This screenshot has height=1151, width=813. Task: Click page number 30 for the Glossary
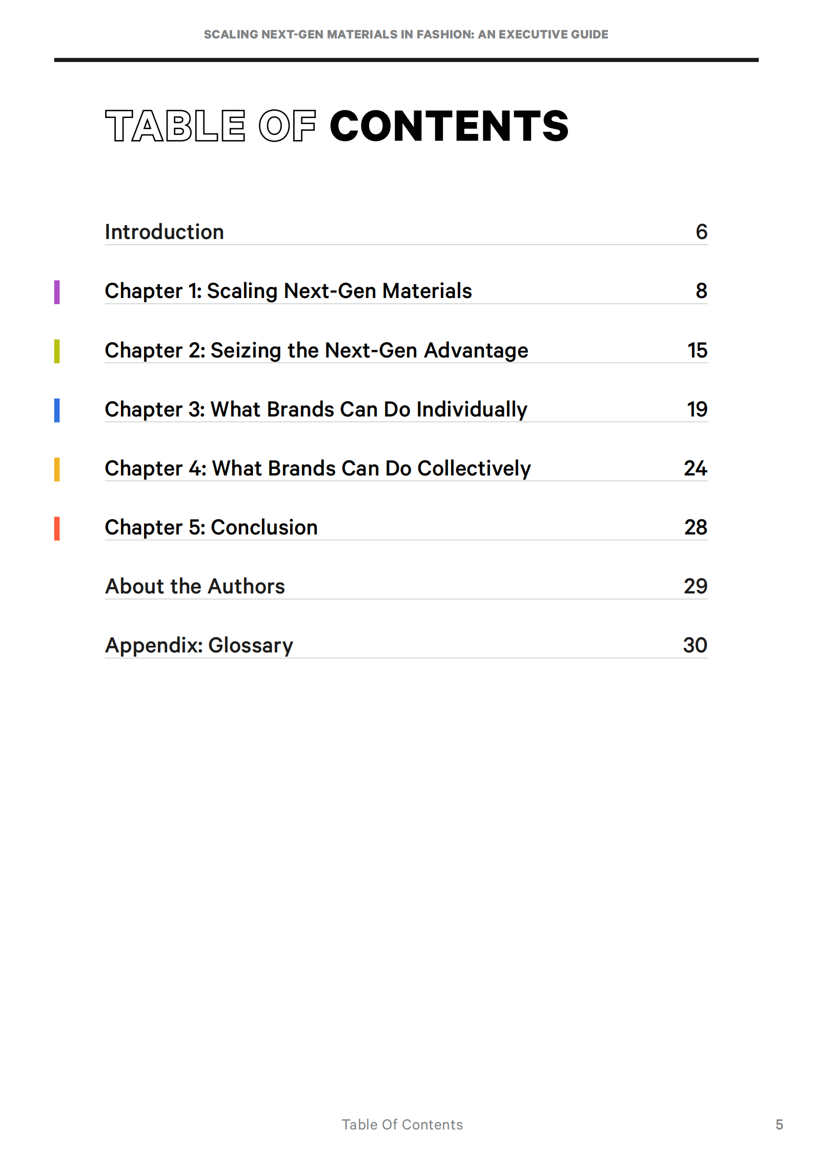point(695,645)
